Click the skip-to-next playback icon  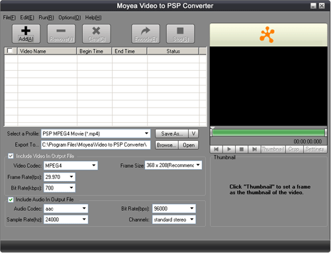254,149
